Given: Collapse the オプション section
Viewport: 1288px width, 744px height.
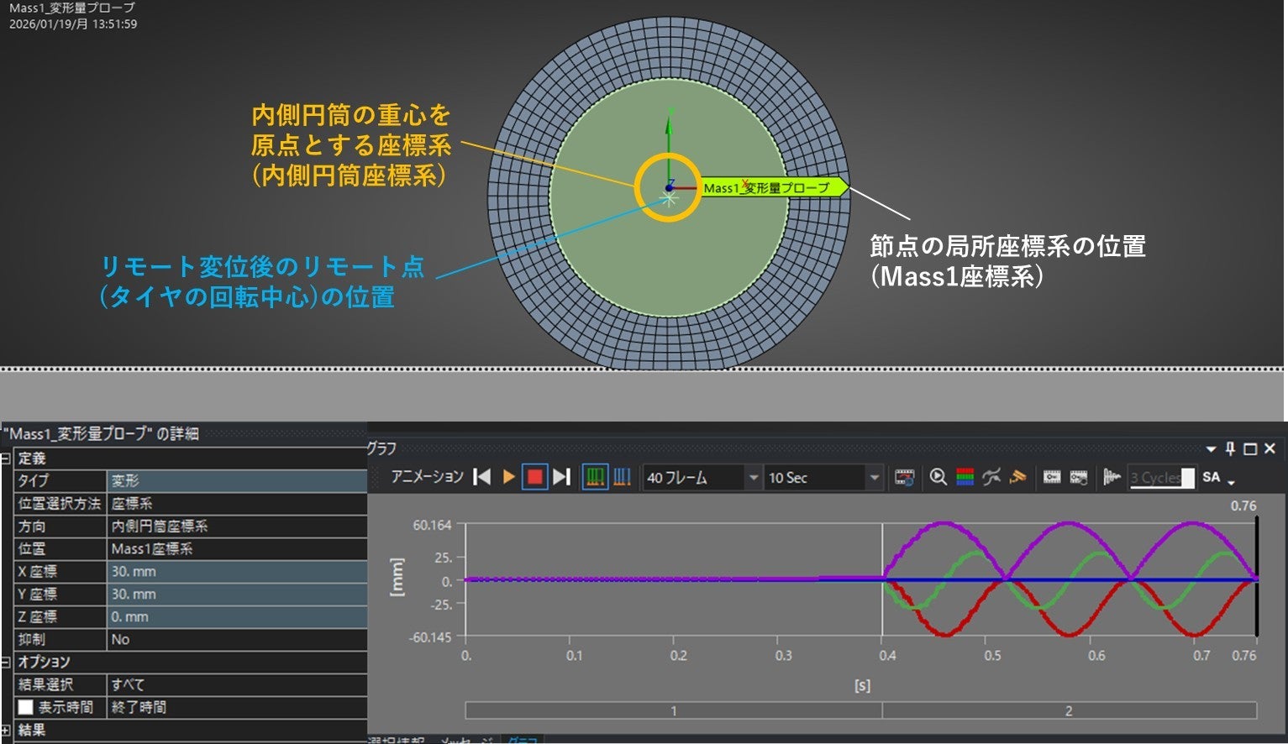Looking at the screenshot, I should pos(5,662).
